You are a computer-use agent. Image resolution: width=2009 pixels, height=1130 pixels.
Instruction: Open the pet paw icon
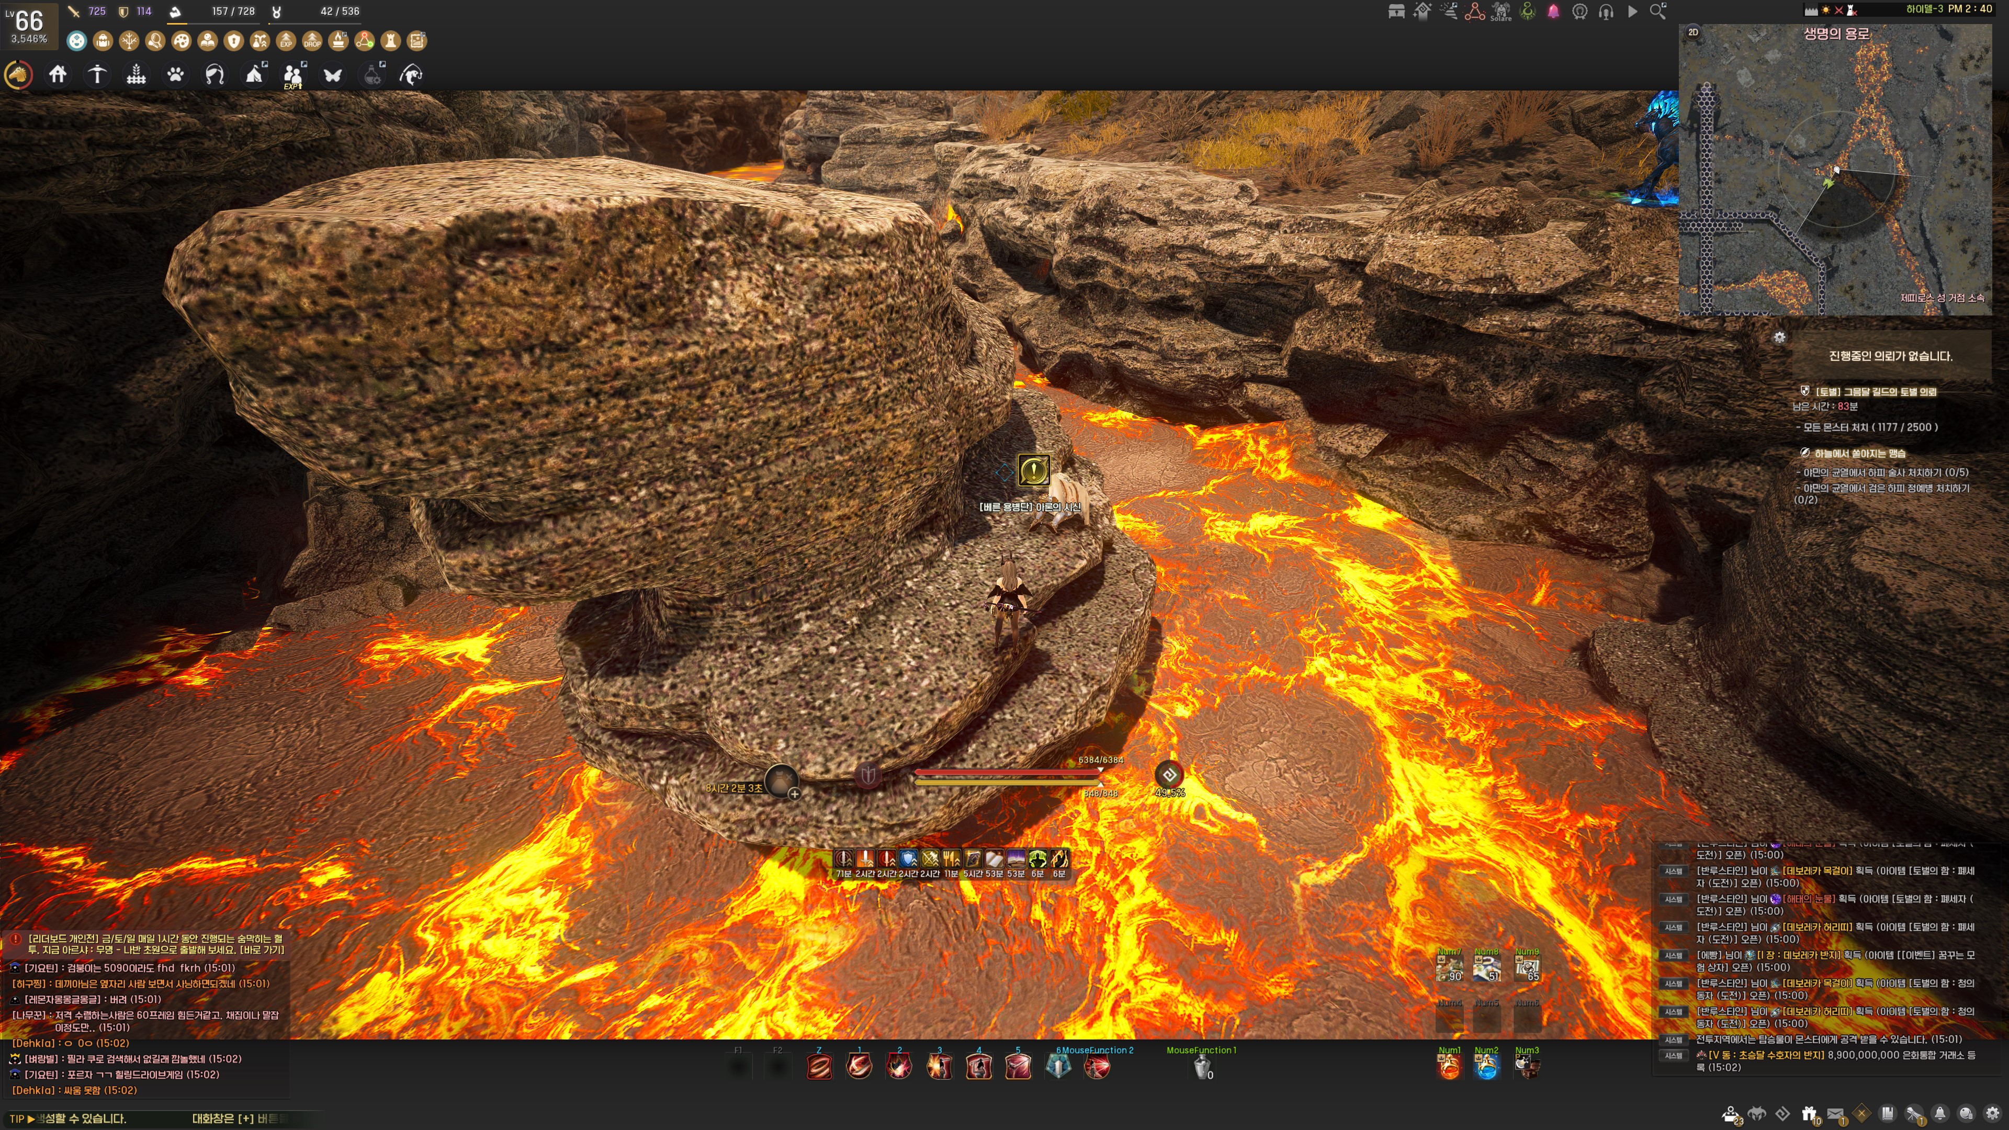click(175, 75)
